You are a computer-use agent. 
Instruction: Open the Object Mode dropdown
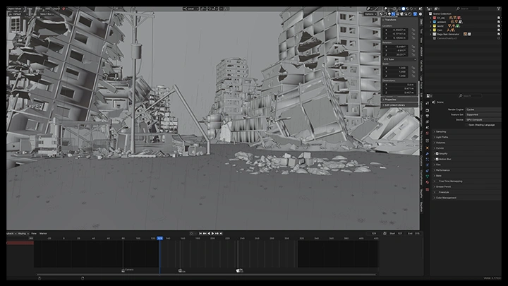[16, 8]
